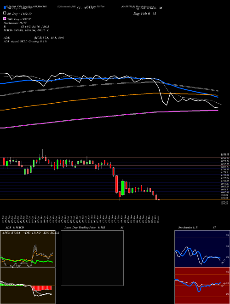
Task: Click 'ADX signal: SELL Growing @ 1%' text
Action: point(25,41)
